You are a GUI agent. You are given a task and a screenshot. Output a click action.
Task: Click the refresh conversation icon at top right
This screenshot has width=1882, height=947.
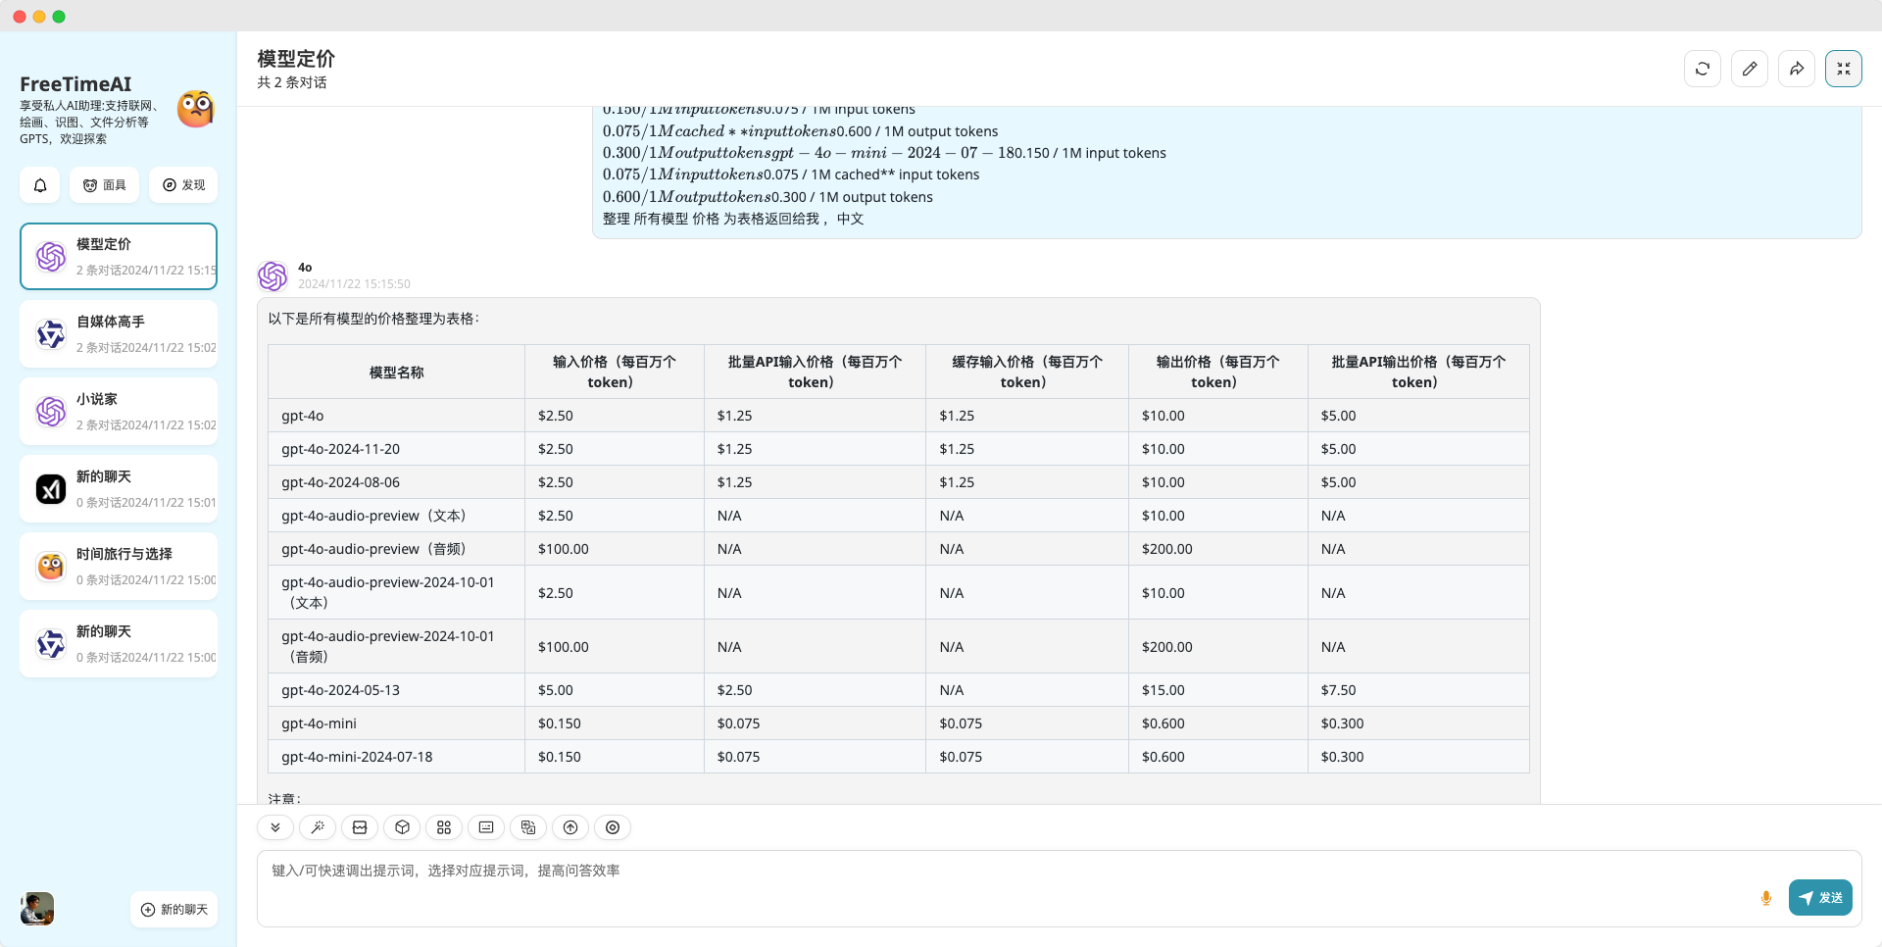point(1703,69)
